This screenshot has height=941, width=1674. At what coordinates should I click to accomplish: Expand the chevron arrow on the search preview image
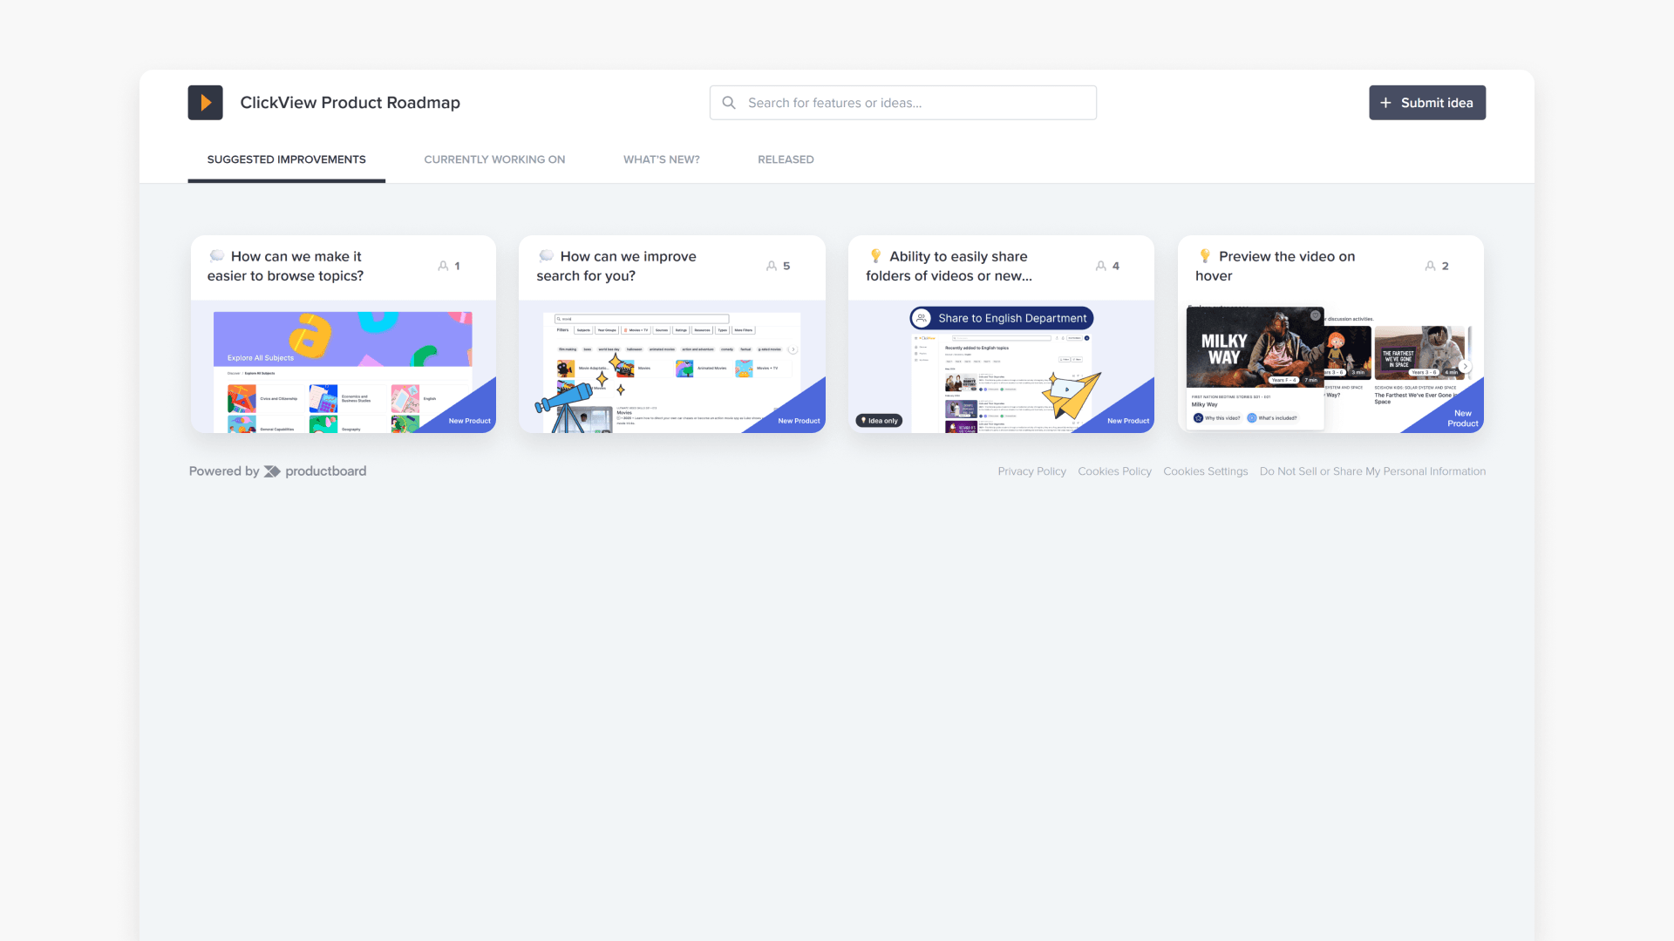click(x=793, y=349)
